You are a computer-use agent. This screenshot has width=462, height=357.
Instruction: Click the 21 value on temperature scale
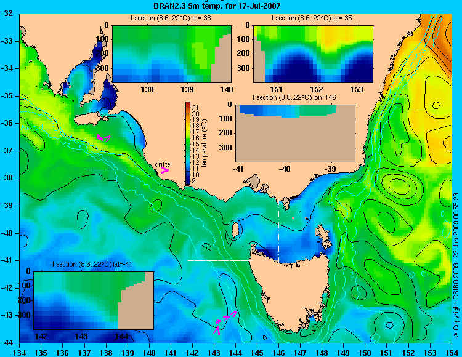tap(196, 108)
